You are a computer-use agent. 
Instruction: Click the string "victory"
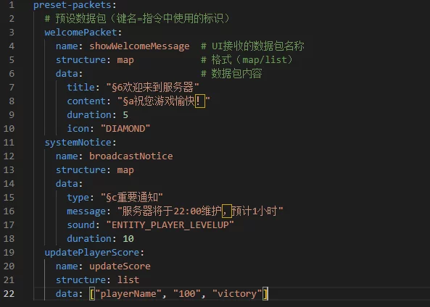pos(237,293)
